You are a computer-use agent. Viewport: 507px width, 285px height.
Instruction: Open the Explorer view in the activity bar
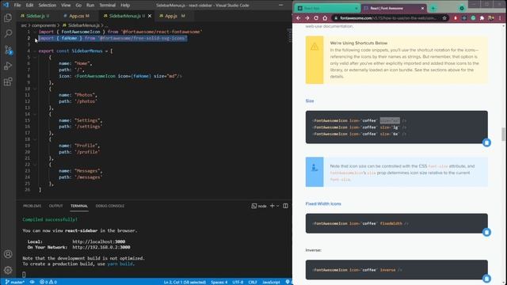coord(8,17)
